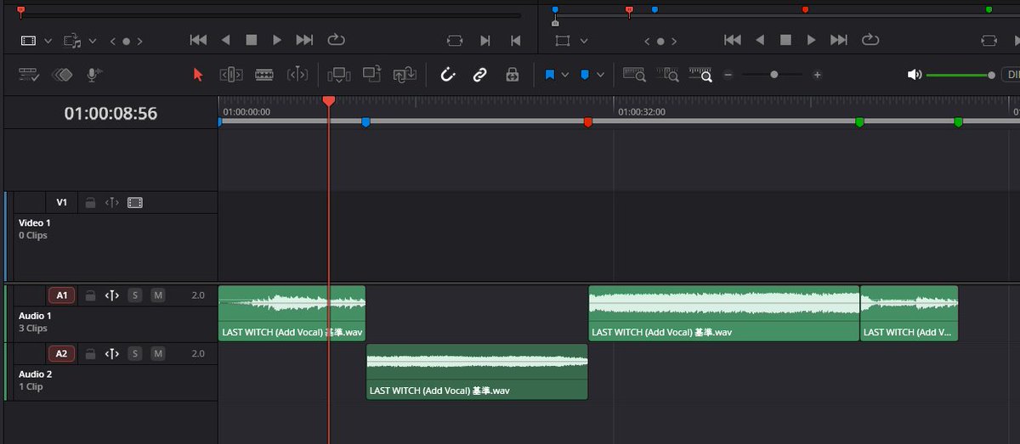1020x444 pixels.
Task: Open Timeline View Options icon
Action: (29, 75)
